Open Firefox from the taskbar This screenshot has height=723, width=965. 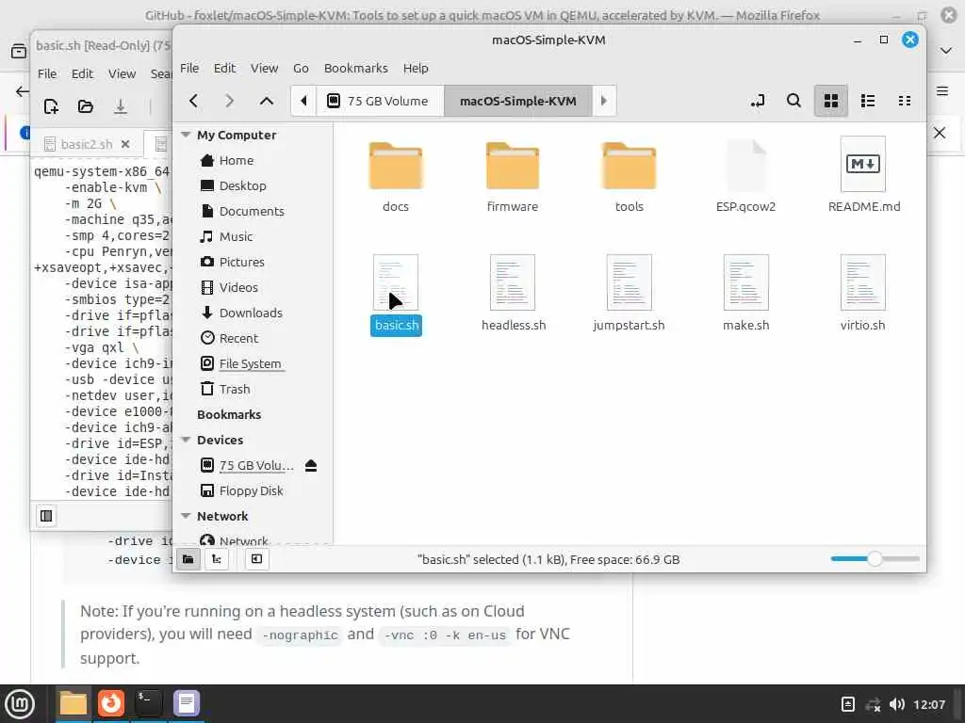pyautogui.click(x=111, y=703)
